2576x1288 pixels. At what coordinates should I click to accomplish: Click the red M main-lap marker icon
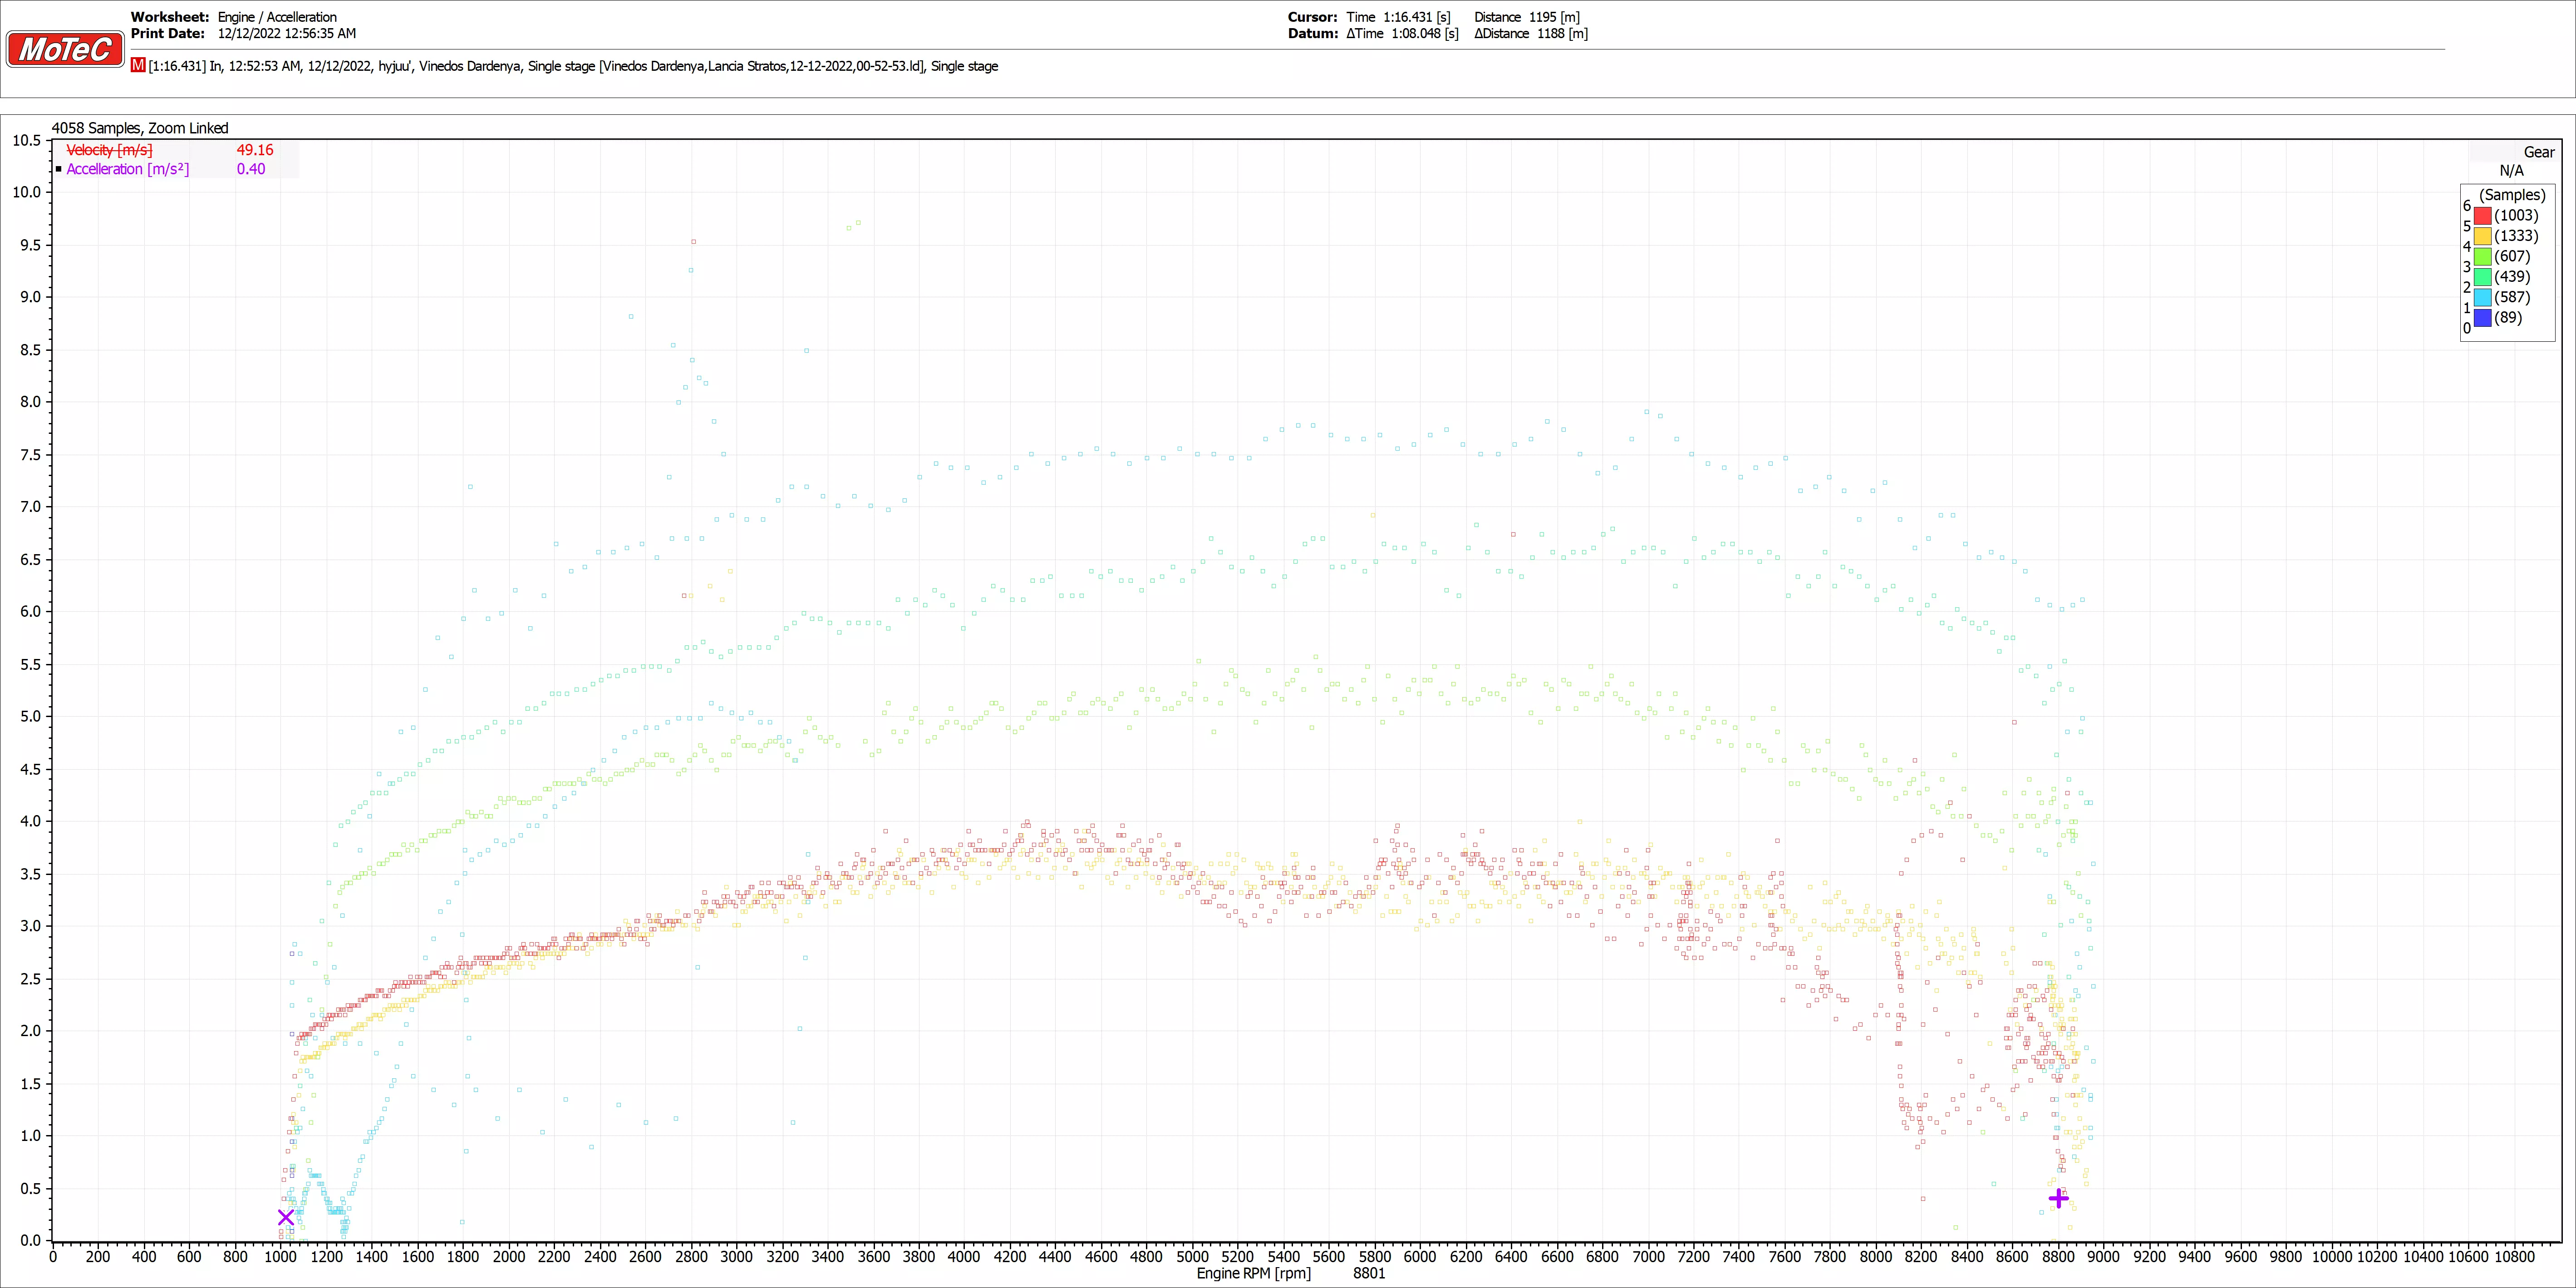coord(138,65)
